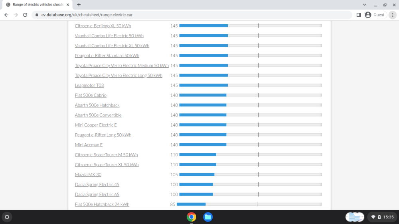Screen dimensions: 399x224
Task: Open Vauxhall Combo Life Electric 50 kWh
Action: [109, 36]
